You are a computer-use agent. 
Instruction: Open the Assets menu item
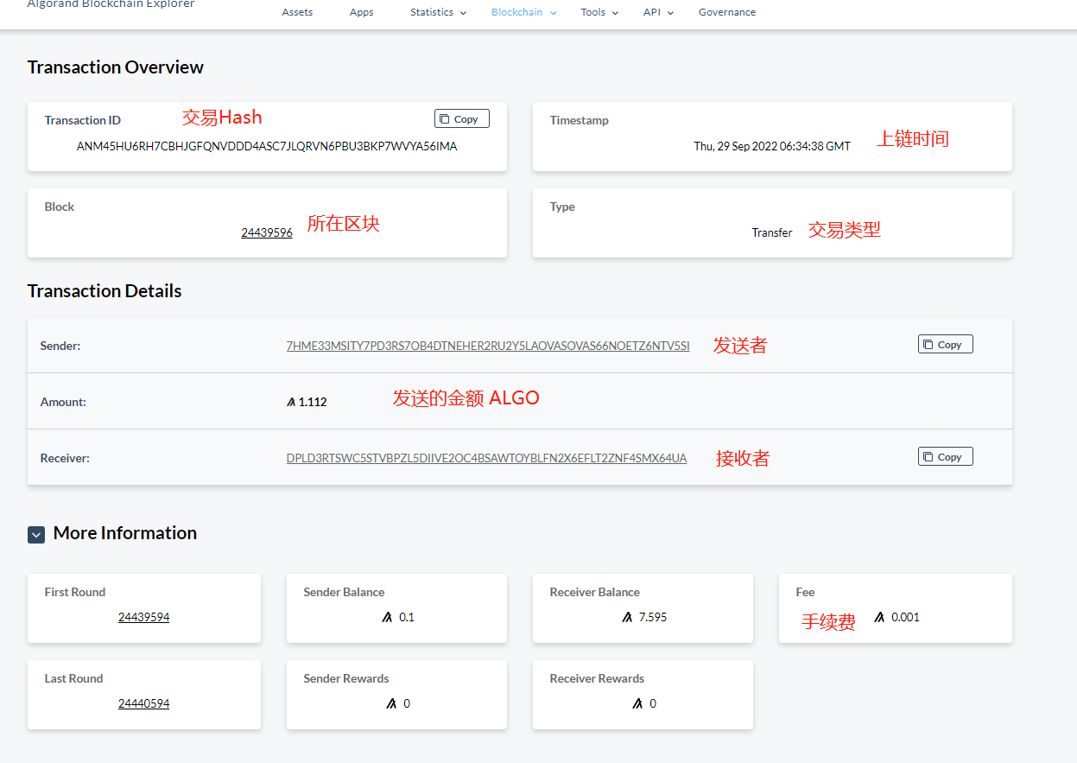coord(297,12)
